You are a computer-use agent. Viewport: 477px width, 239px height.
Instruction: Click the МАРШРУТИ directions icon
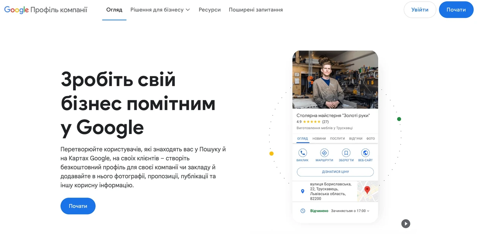click(324, 153)
